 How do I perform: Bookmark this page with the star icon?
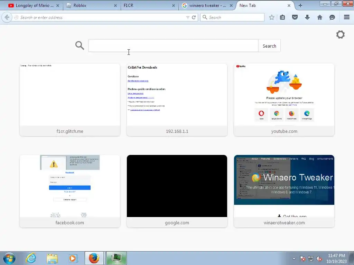[272, 17]
